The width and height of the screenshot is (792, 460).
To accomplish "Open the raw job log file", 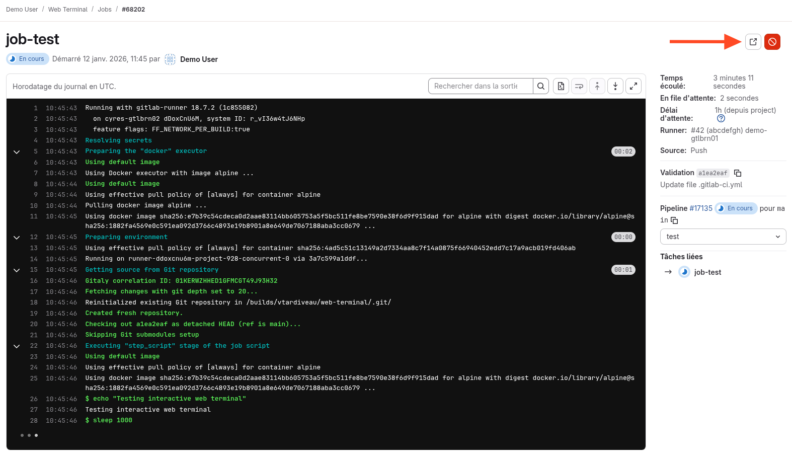I will point(561,86).
